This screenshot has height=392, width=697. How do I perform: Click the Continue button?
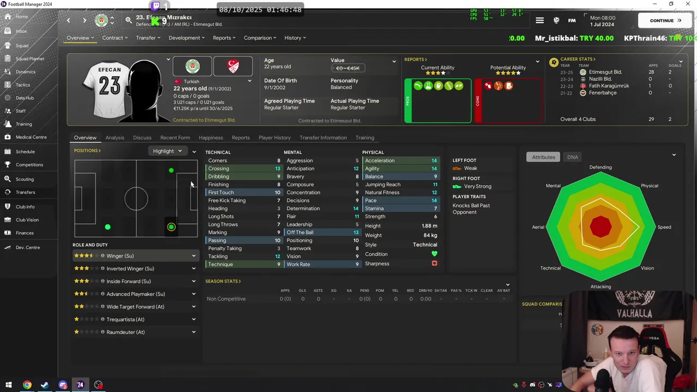coord(665,21)
